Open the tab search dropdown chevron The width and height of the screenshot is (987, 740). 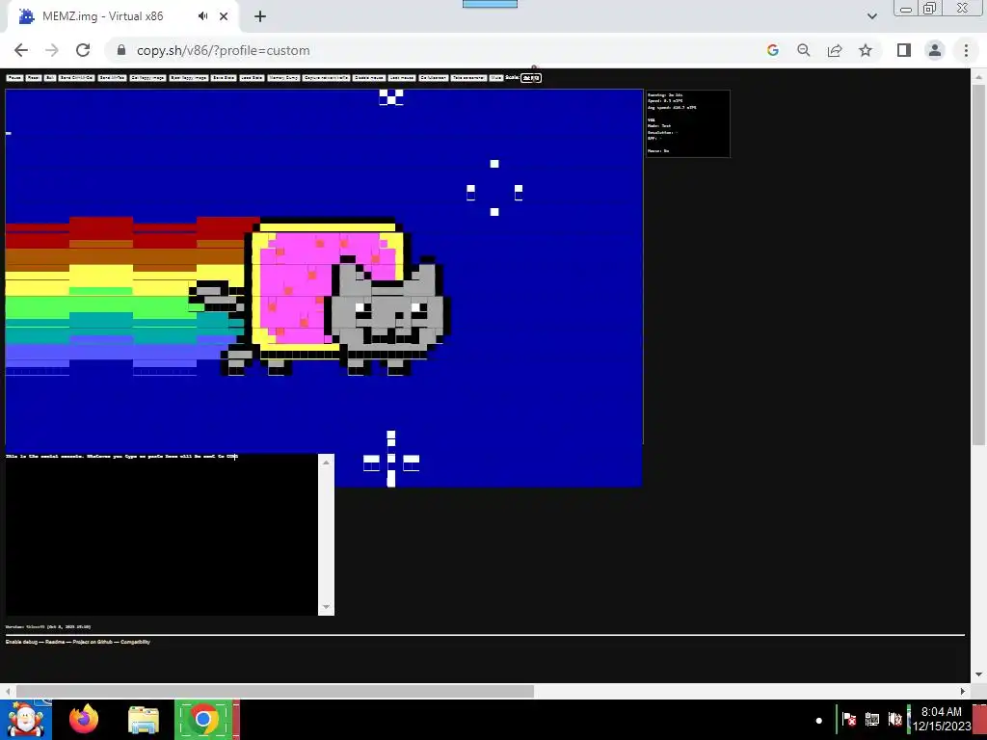(871, 16)
